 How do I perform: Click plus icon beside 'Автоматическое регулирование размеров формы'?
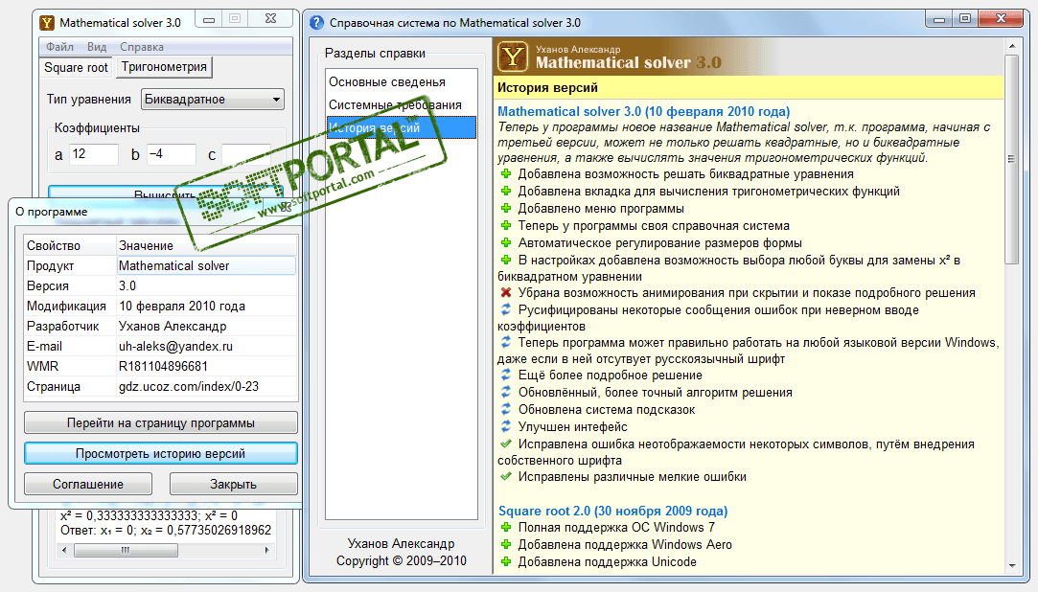pos(506,242)
